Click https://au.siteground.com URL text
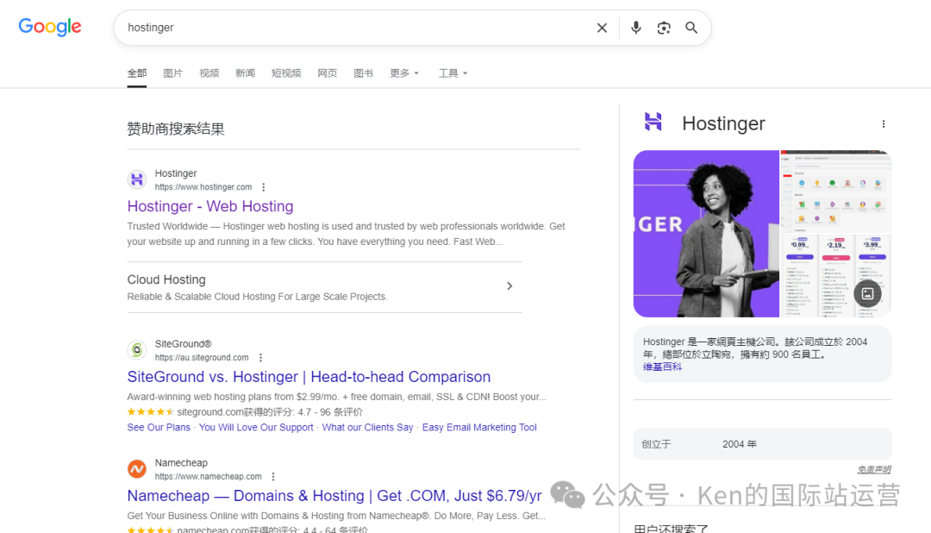This screenshot has height=533, width=931. tap(202, 358)
